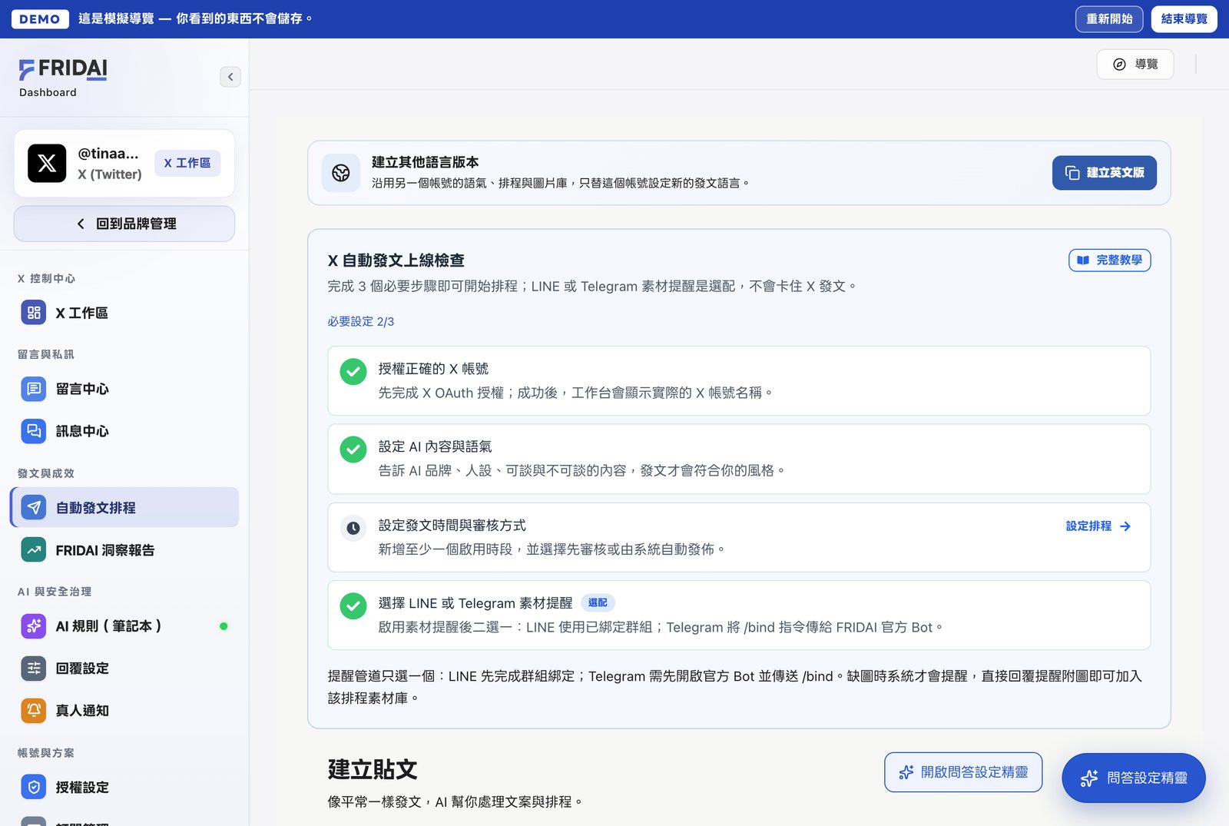Open floating 問答設定精靈 button
Viewport: 1229px width, 826px height.
pos(1134,778)
